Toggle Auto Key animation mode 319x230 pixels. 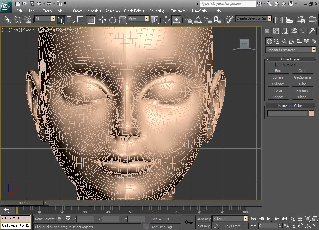[204, 219]
